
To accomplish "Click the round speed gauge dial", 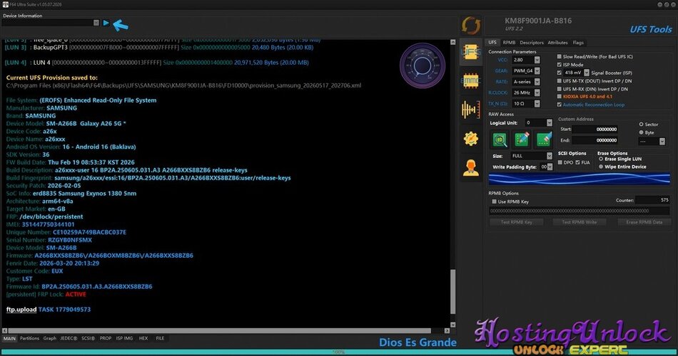I will [x=422, y=66].
